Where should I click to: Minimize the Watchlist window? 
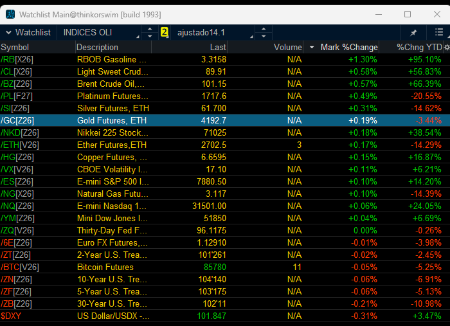[379, 14]
